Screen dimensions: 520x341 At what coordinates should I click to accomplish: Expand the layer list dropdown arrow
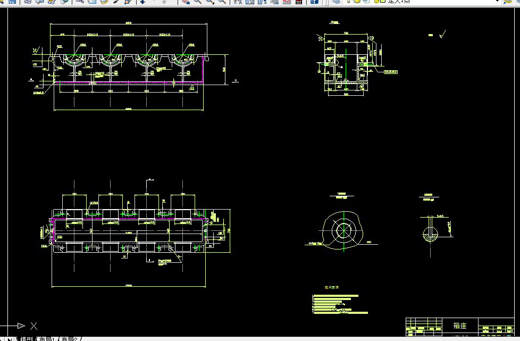tap(497, 1)
